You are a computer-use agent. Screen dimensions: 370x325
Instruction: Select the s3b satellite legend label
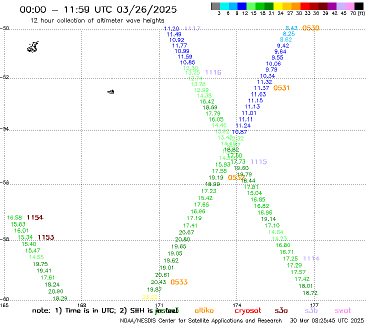[x=311, y=311]
